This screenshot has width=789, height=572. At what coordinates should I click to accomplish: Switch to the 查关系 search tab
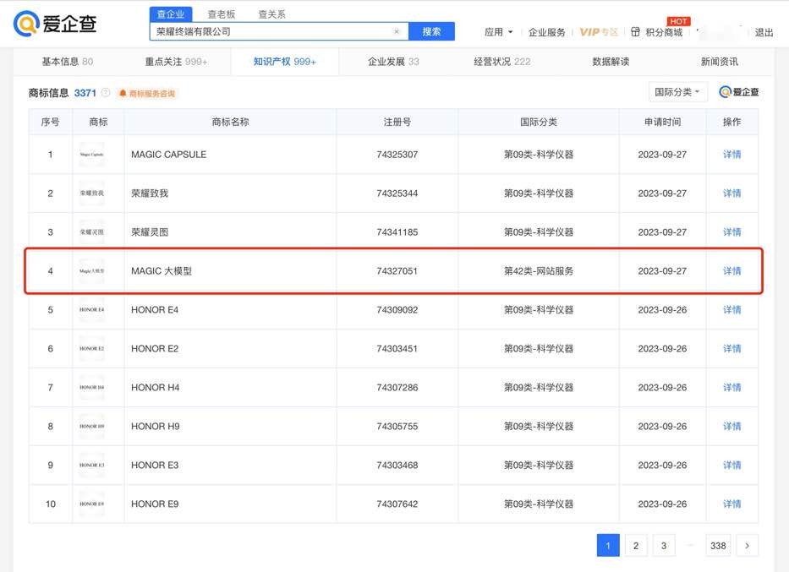[x=271, y=14]
